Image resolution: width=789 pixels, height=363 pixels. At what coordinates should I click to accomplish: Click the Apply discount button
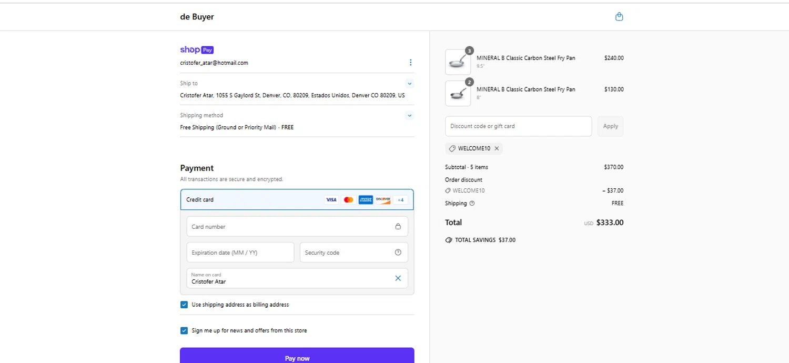pos(610,126)
